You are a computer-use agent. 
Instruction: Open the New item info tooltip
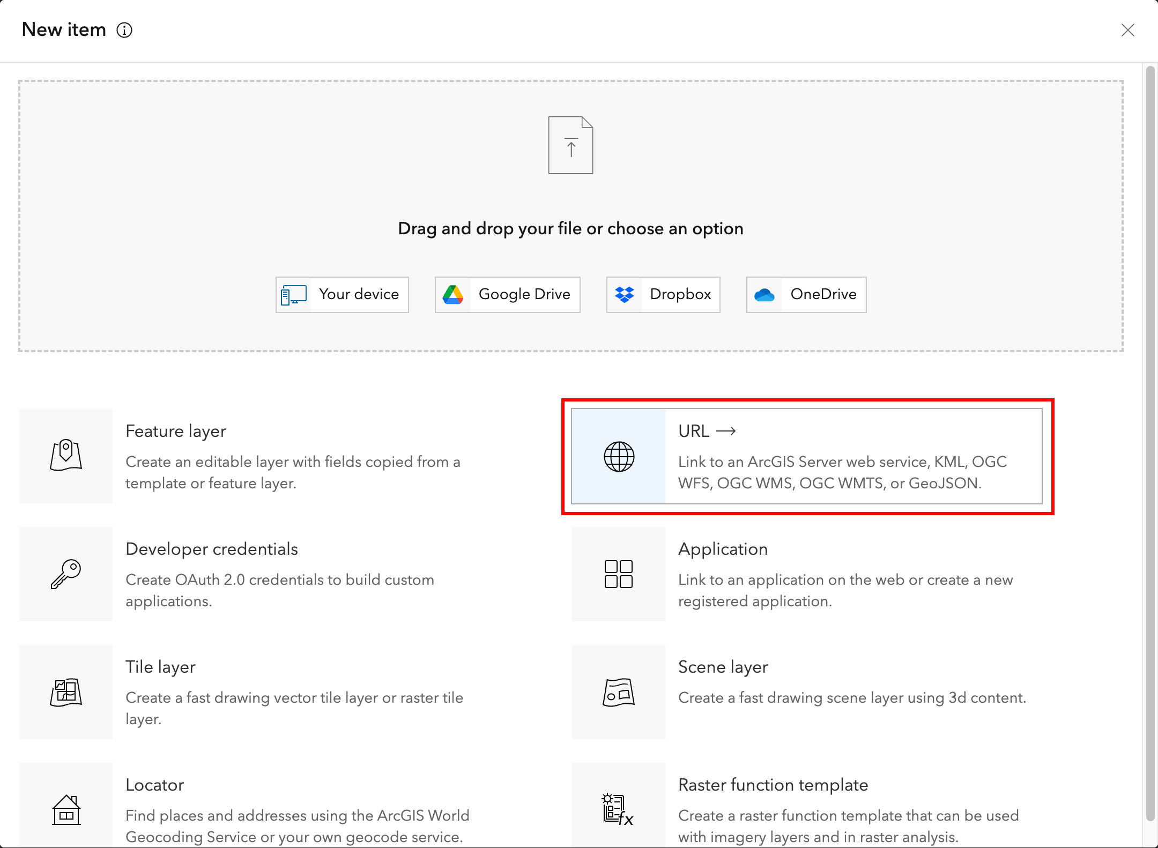pos(124,31)
